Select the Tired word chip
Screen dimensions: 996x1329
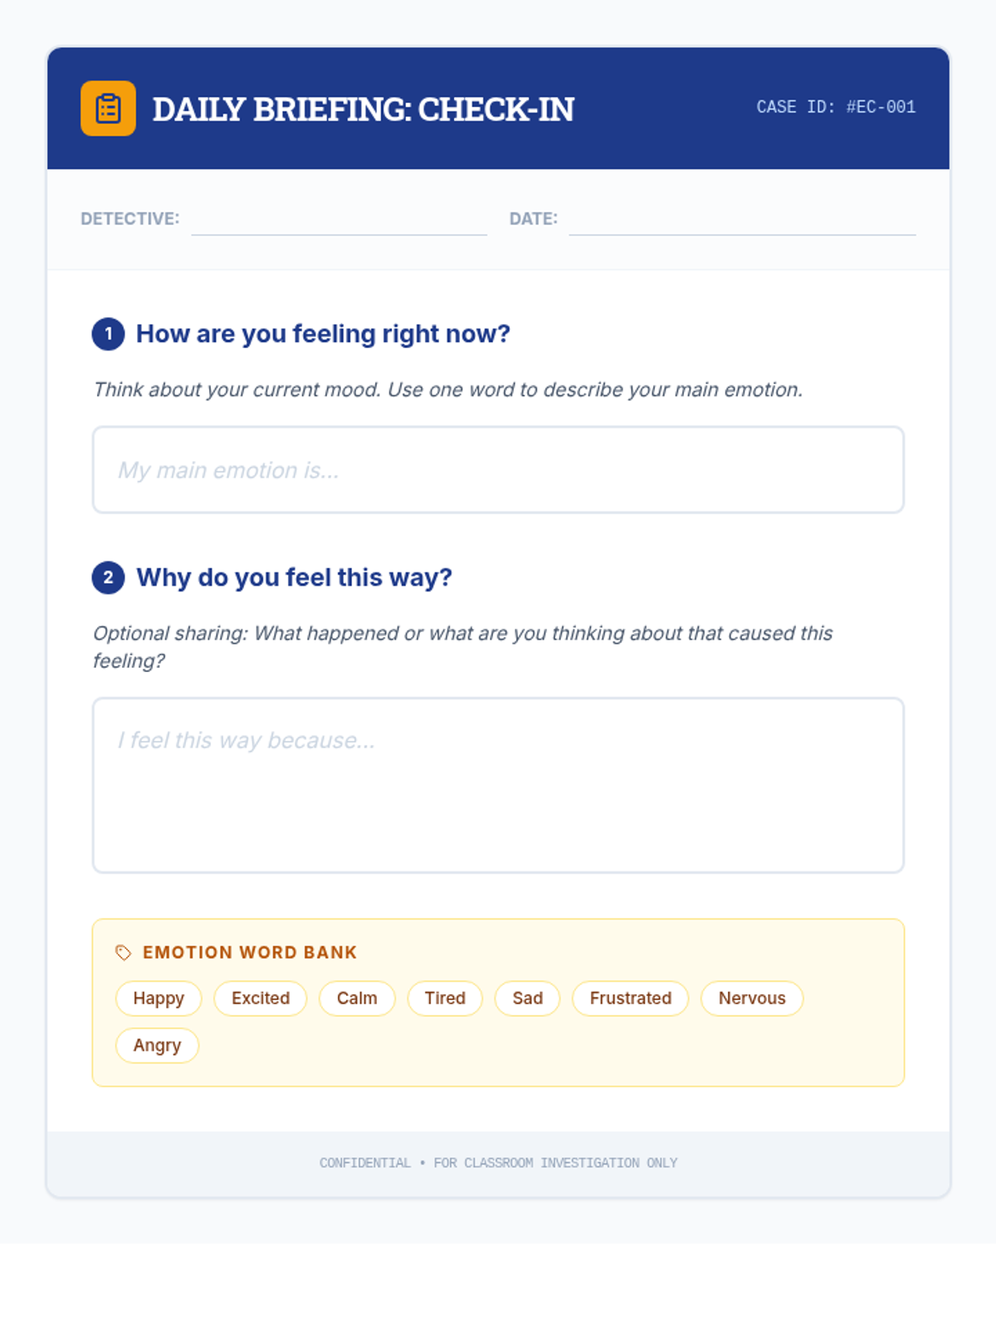[445, 998]
